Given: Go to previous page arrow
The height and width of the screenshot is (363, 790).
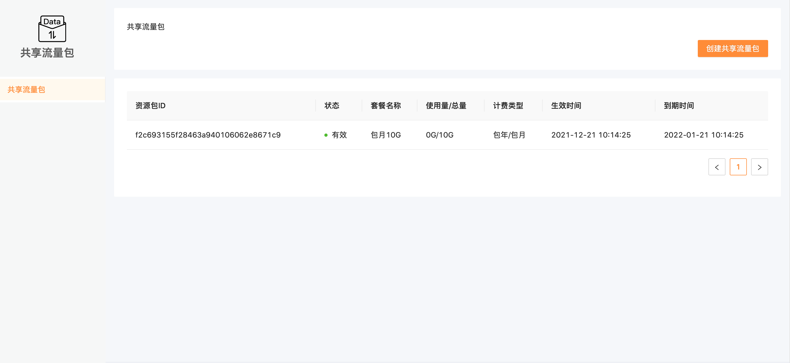Looking at the screenshot, I should [x=717, y=167].
